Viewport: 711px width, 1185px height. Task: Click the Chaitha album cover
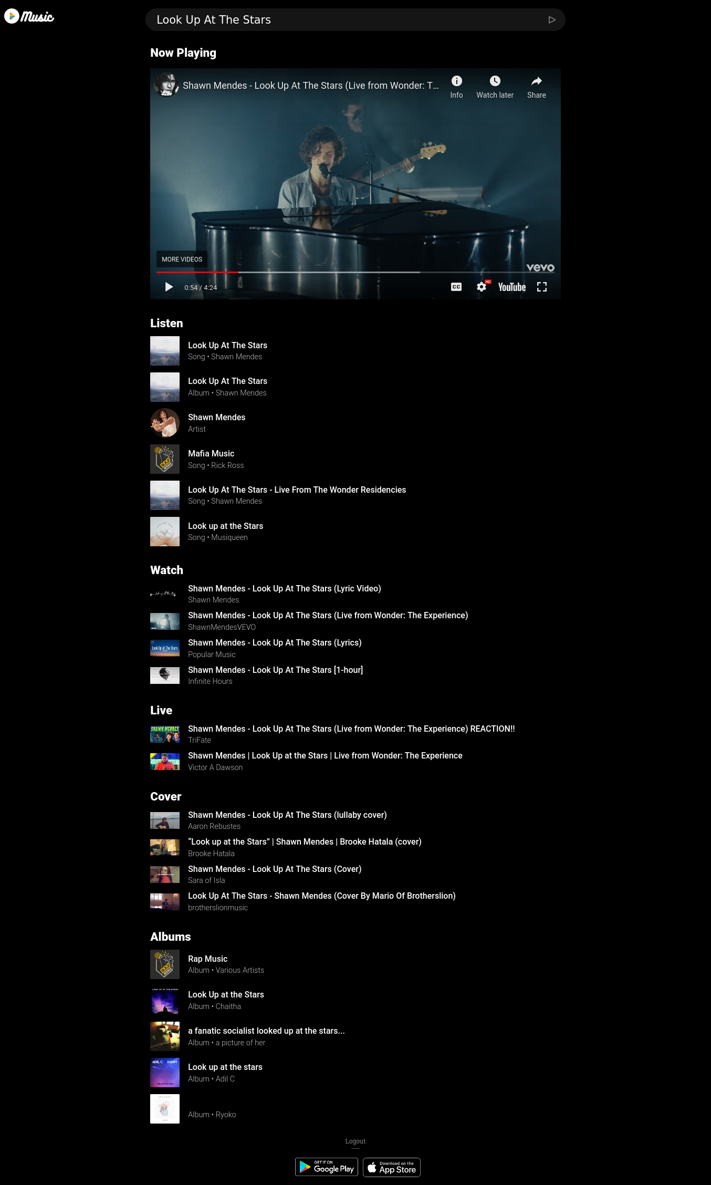click(x=165, y=1001)
